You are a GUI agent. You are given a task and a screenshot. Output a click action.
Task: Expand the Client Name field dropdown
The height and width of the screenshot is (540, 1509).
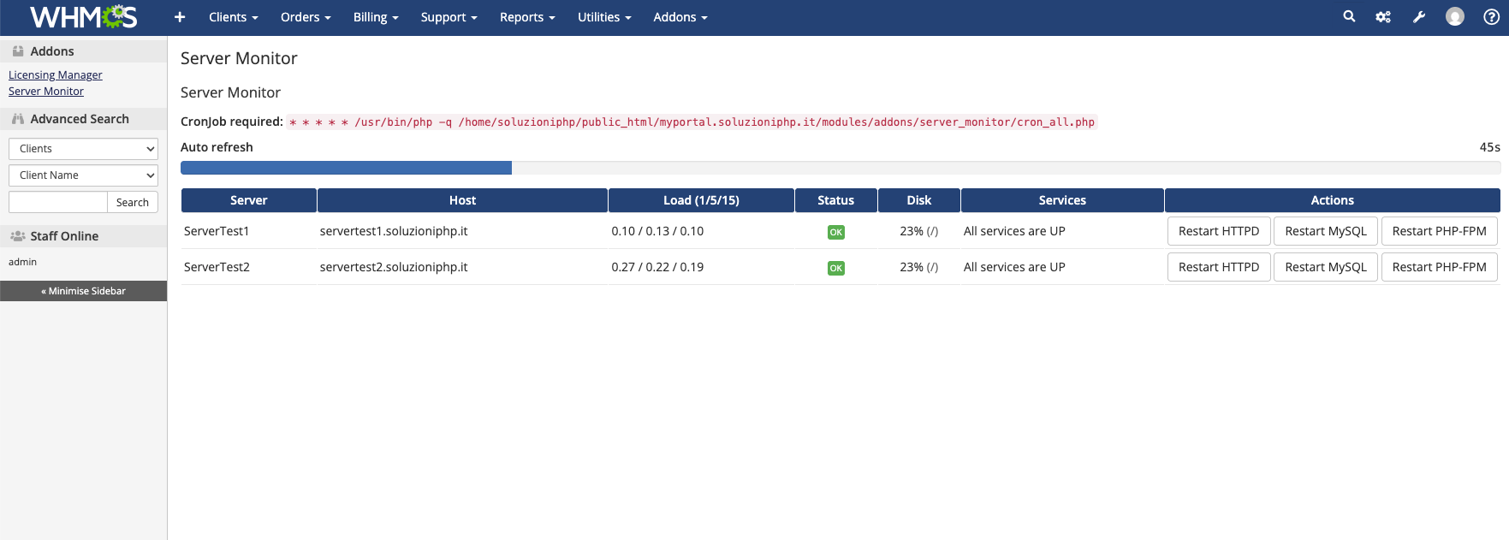(x=83, y=175)
